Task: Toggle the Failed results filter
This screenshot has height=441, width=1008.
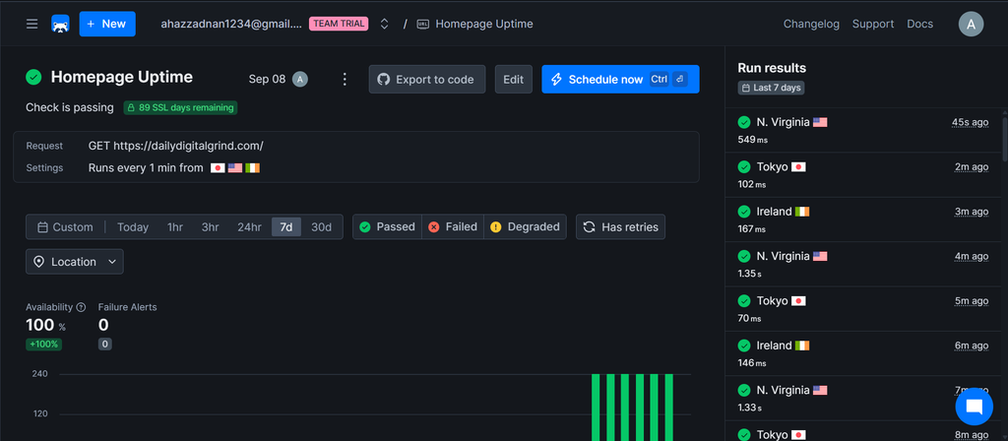Action: (453, 227)
